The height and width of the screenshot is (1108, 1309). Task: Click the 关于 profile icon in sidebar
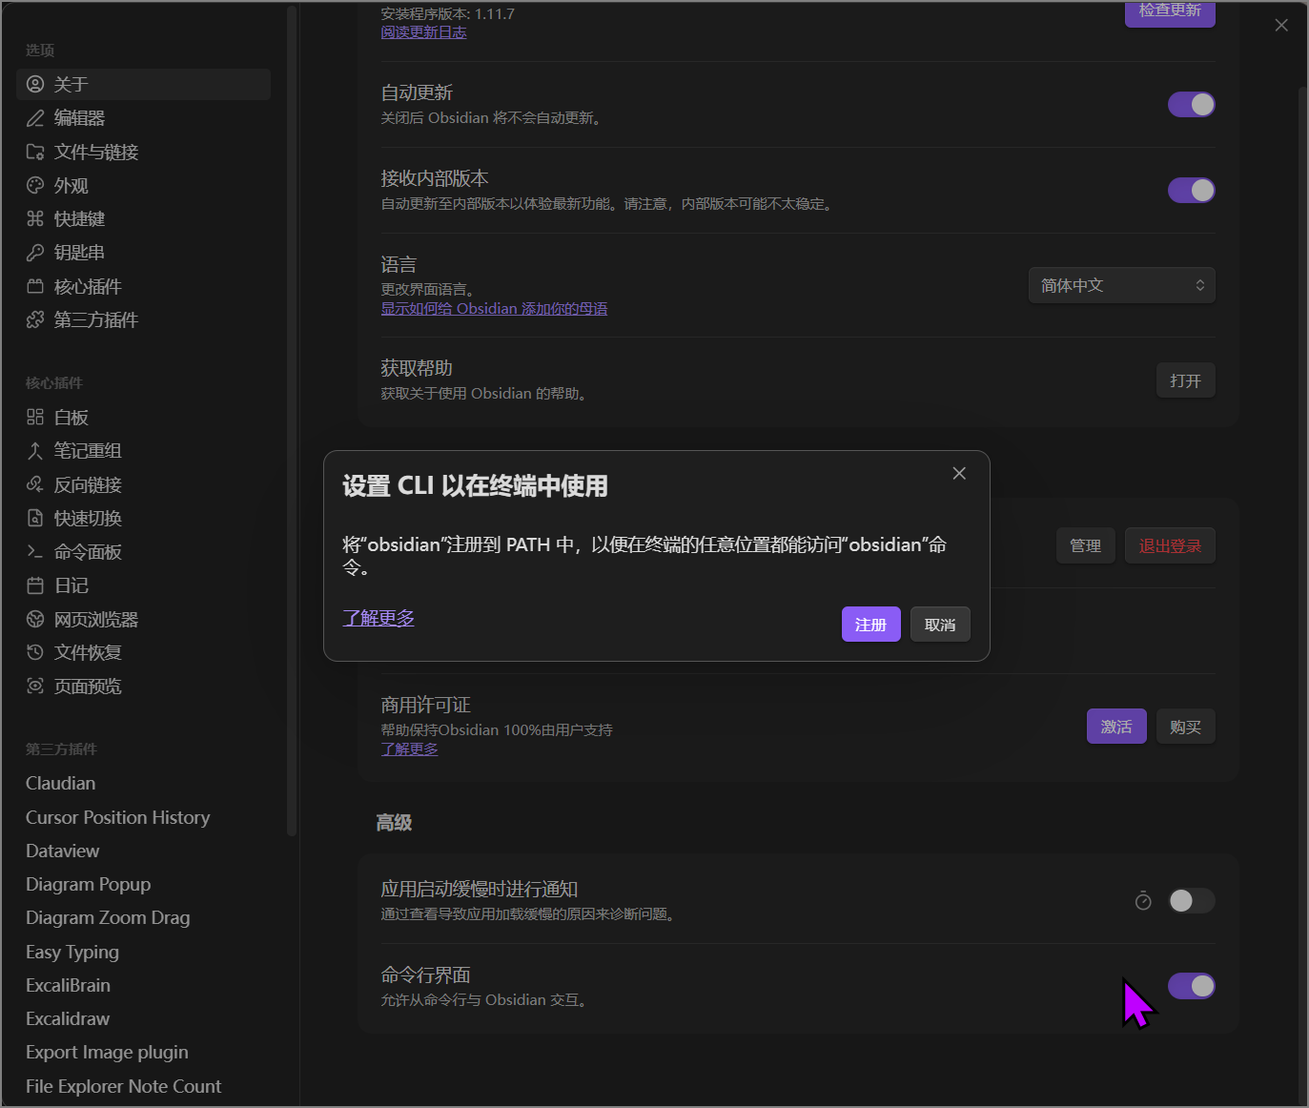click(x=35, y=84)
